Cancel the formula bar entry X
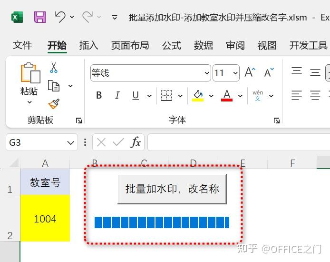The height and width of the screenshot is (262, 330). (x=101, y=142)
